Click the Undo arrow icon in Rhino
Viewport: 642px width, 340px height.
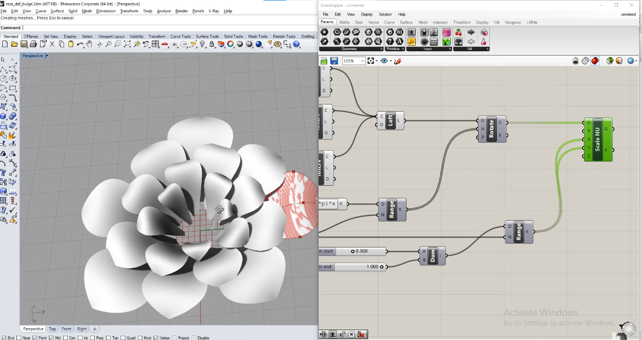tap(80, 44)
